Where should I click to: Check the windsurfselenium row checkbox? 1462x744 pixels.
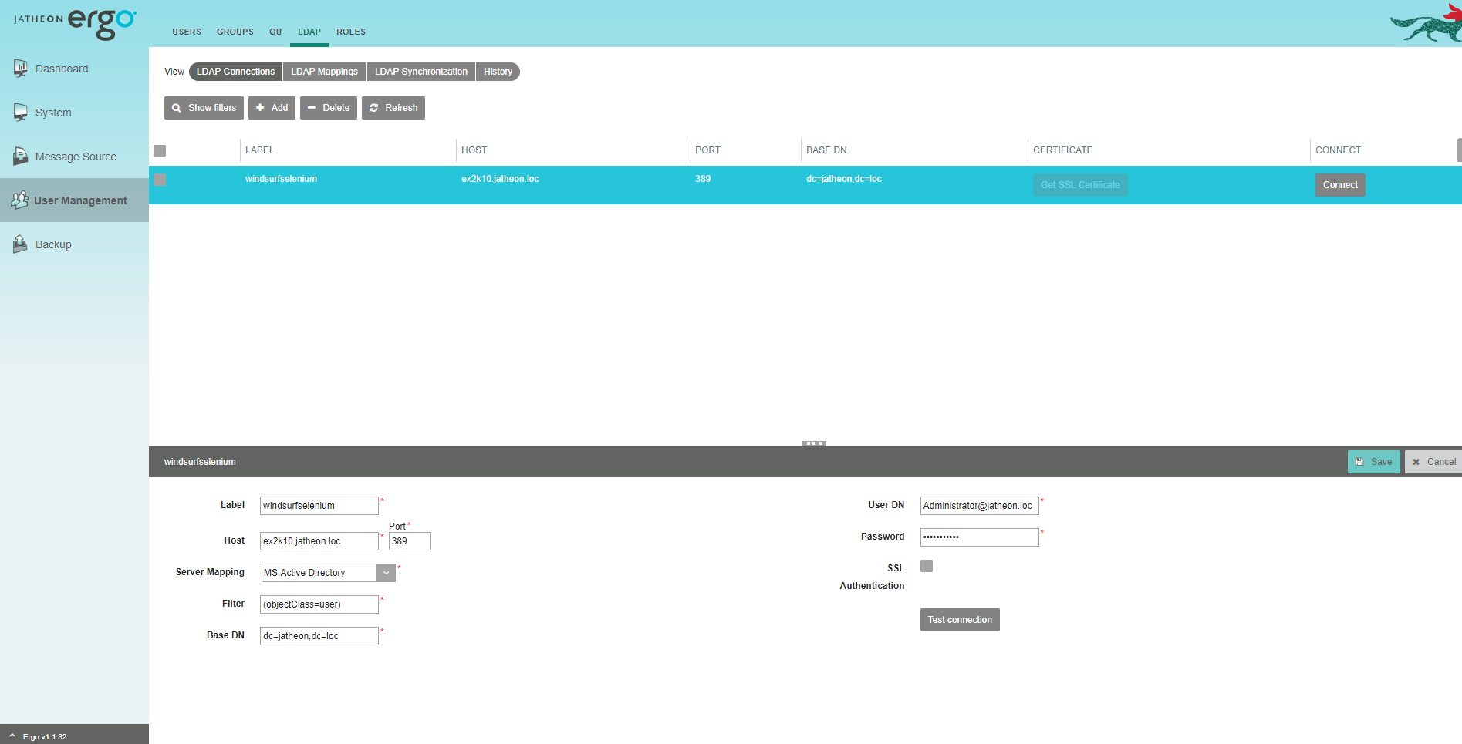click(x=160, y=180)
